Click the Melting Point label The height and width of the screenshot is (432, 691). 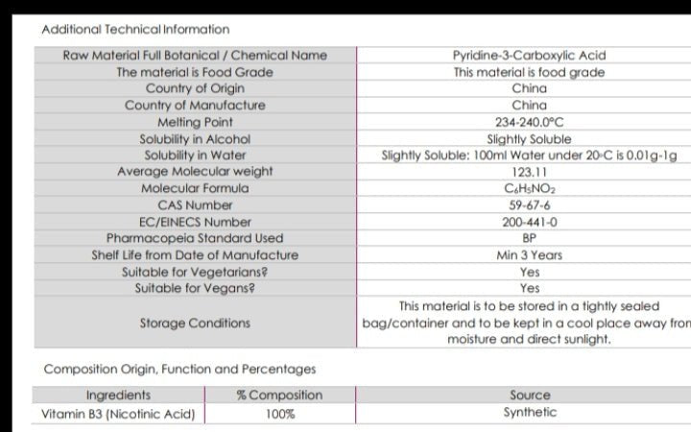tap(195, 122)
